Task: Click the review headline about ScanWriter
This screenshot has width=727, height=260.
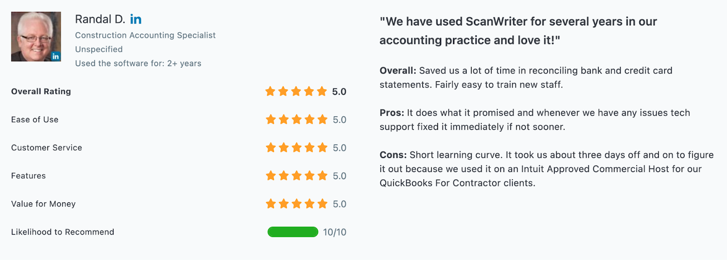Action: pyautogui.click(x=518, y=31)
